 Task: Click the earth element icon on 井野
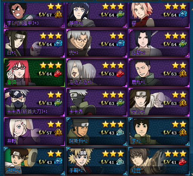tap(58, 132)
